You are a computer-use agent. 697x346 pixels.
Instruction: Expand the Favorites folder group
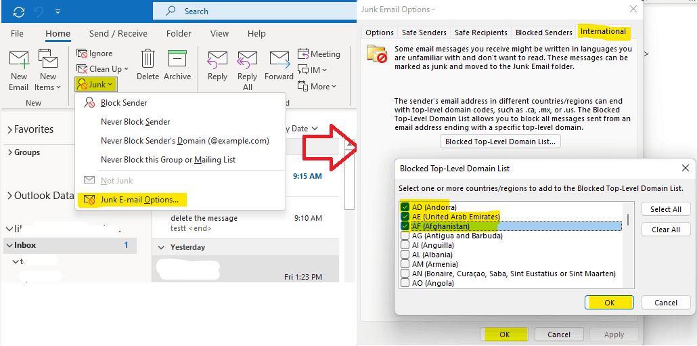click(x=9, y=129)
